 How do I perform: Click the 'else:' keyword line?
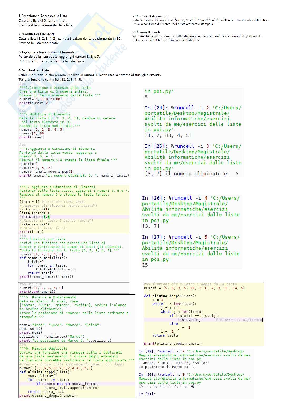pyautogui.click(x=175, y=323)
